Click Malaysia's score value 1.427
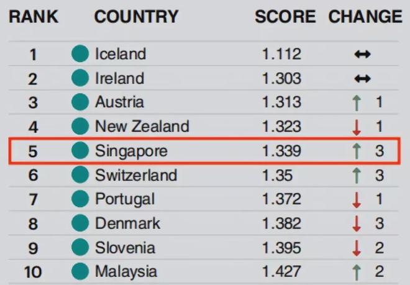The image size is (410, 285). (x=281, y=272)
